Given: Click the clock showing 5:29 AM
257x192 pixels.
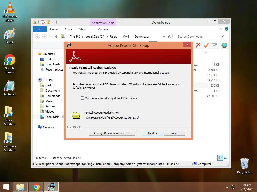Looking at the screenshot, I should [x=246, y=185].
